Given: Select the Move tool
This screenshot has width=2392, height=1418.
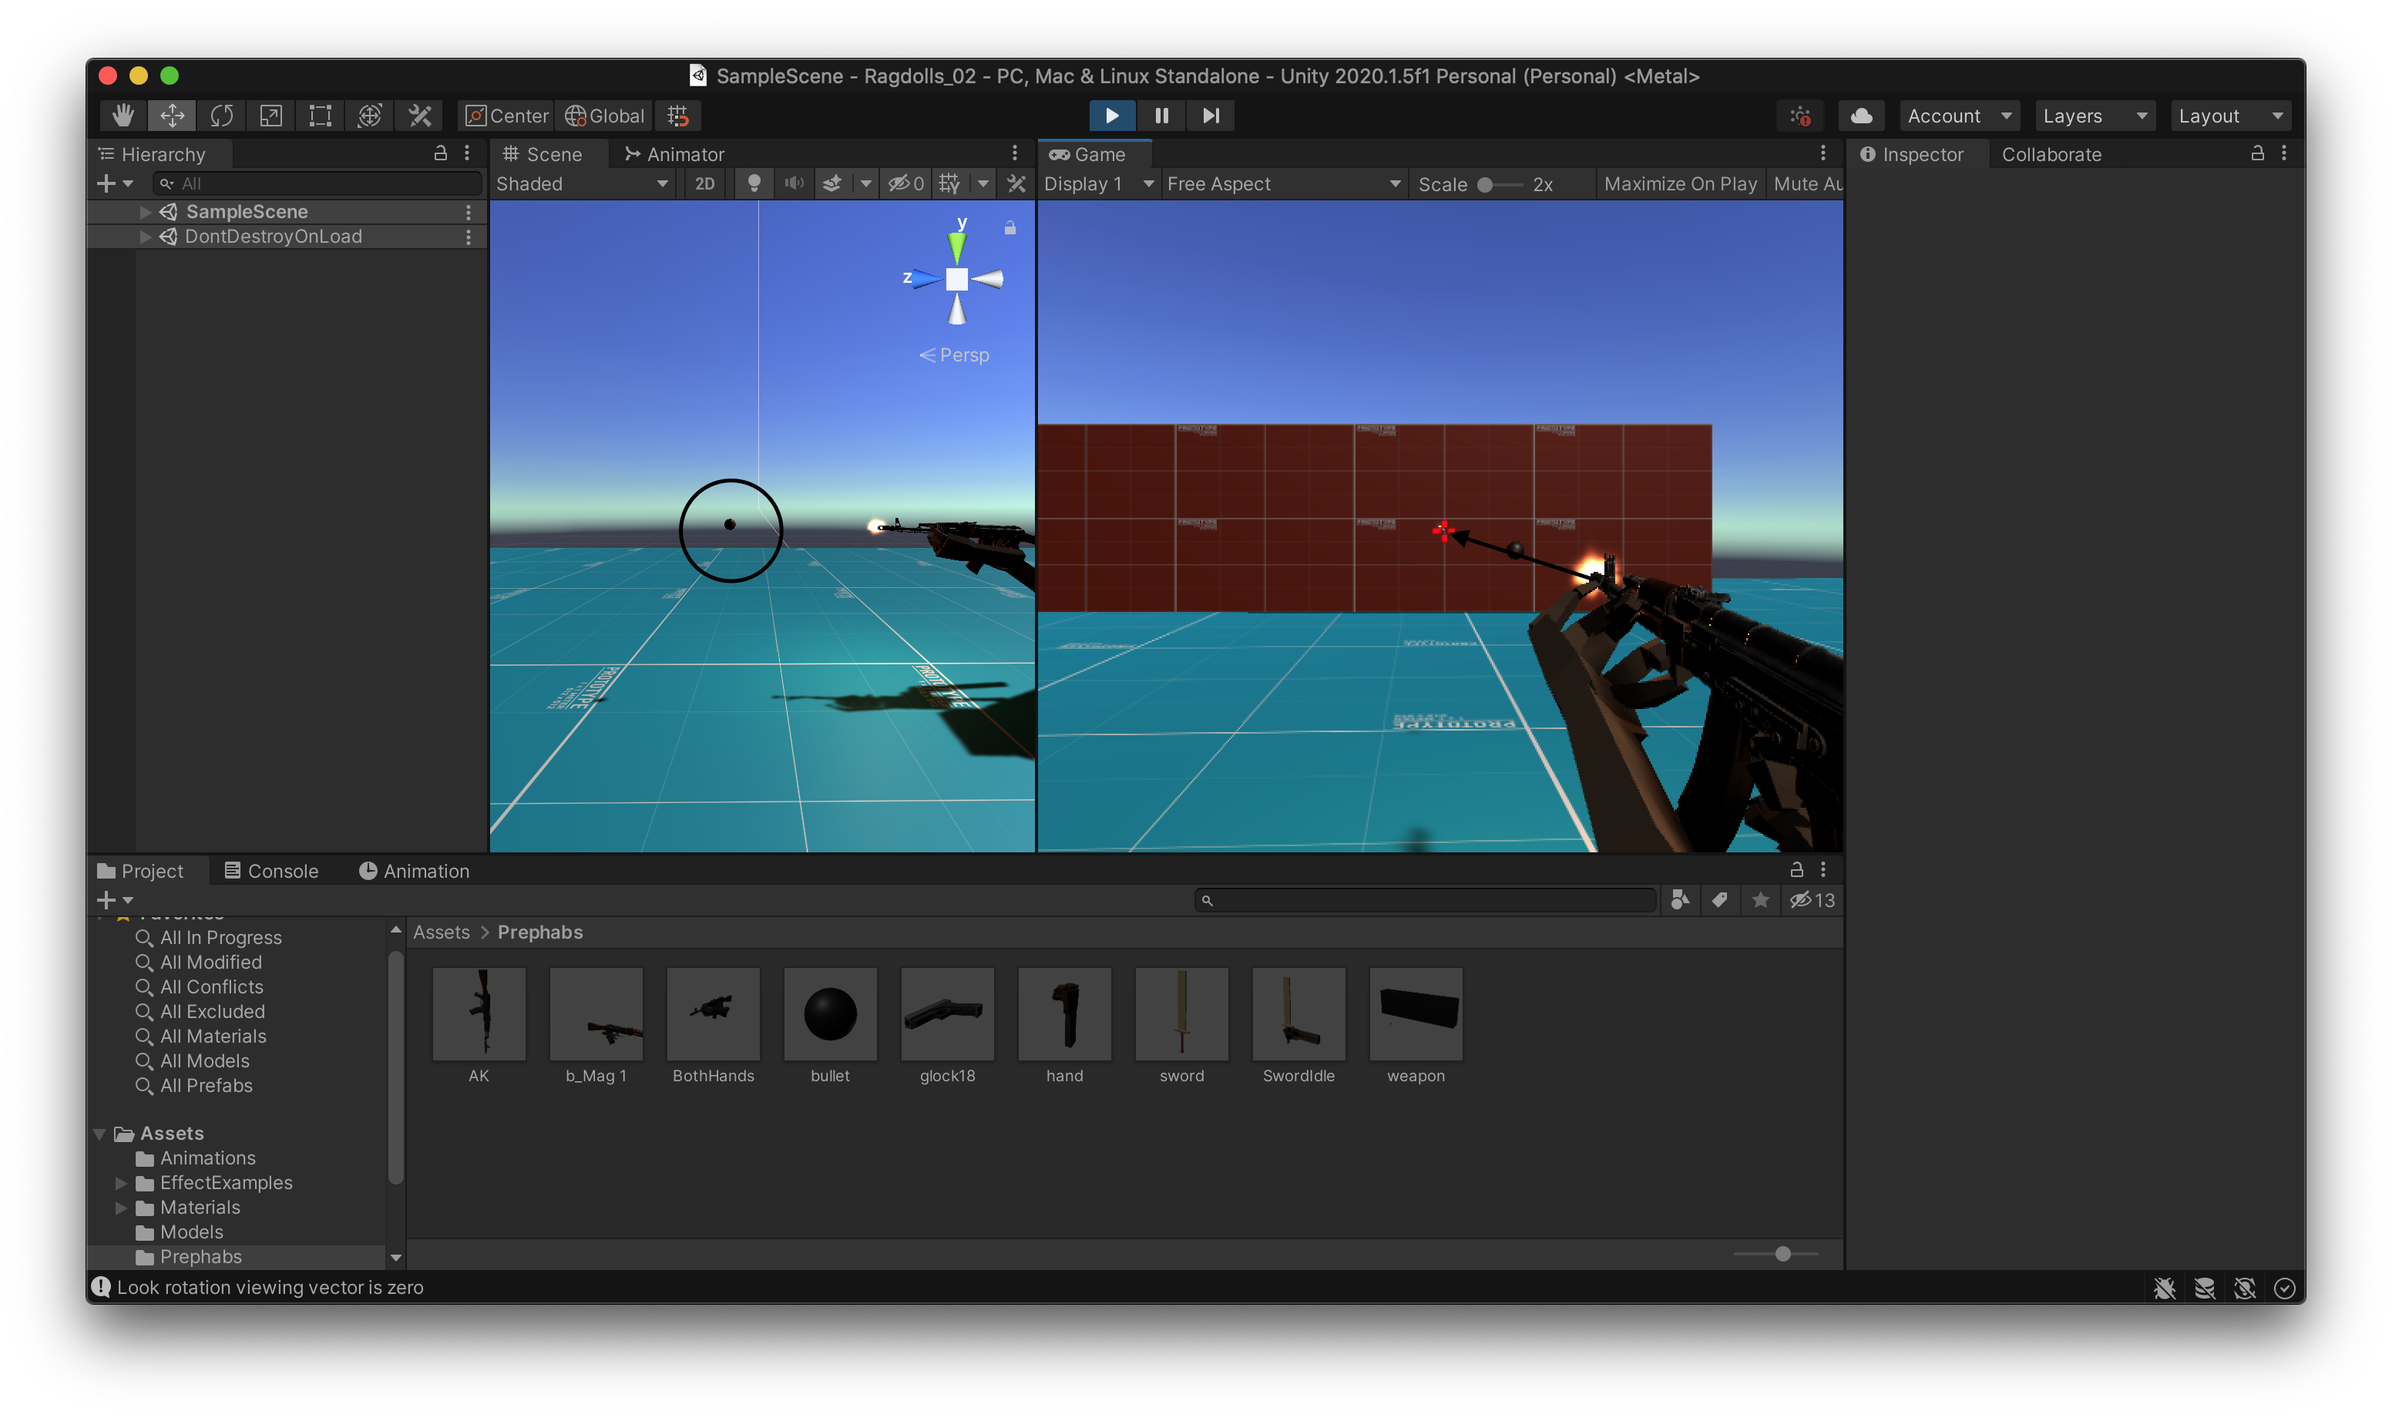Looking at the screenshot, I should pyautogui.click(x=172, y=116).
